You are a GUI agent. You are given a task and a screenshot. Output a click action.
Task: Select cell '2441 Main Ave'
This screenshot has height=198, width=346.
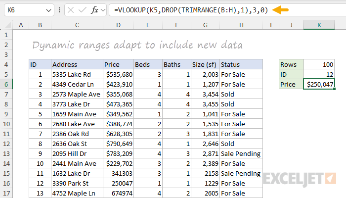[x=77, y=163]
